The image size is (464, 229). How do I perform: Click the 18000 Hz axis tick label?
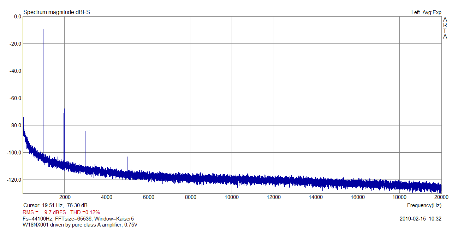[x=399, y=197]
